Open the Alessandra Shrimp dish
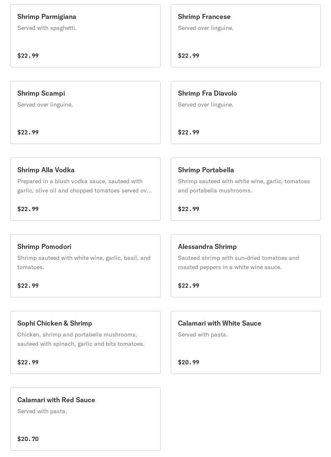Image resolution: width=331 pixels, height=457 pixels. click(207, 247)
